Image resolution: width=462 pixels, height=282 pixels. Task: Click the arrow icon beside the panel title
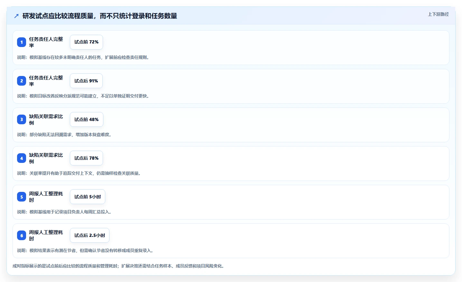pos(16,16)
